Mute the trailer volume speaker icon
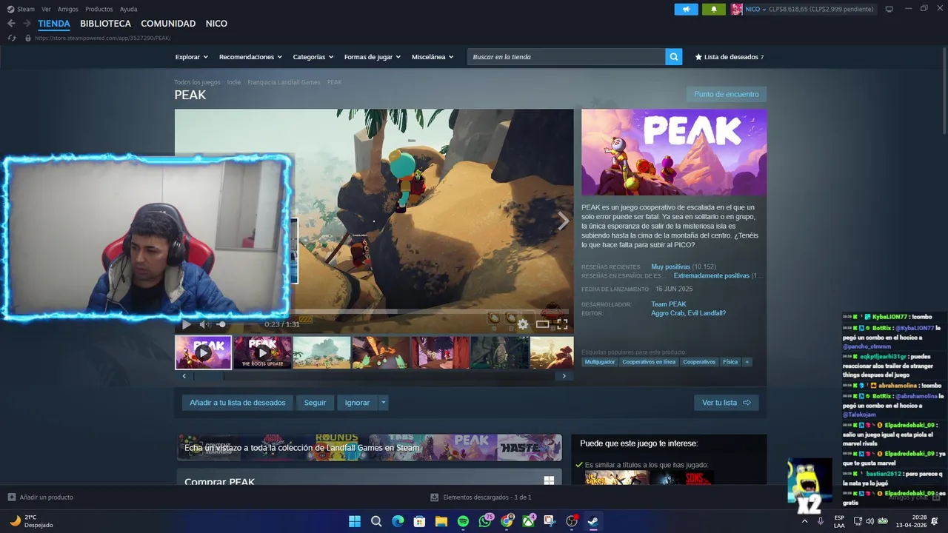This screenshot has height=533, width=948. (204, 324)
